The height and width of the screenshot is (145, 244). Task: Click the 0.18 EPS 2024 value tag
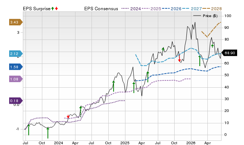click(16, 101)
